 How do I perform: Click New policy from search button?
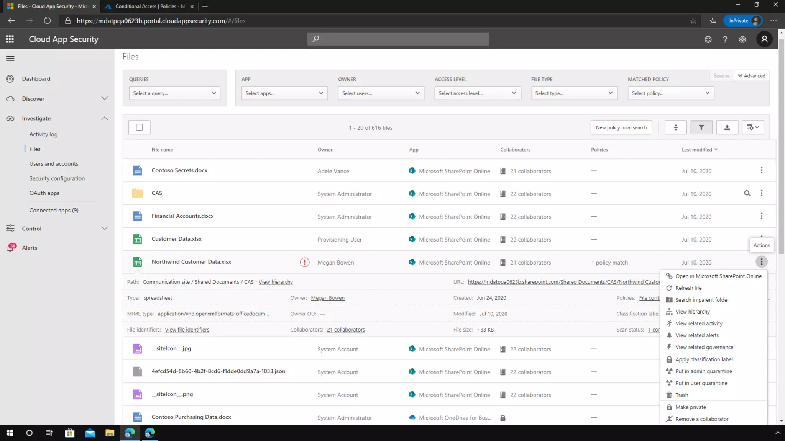tap(621, 127)
